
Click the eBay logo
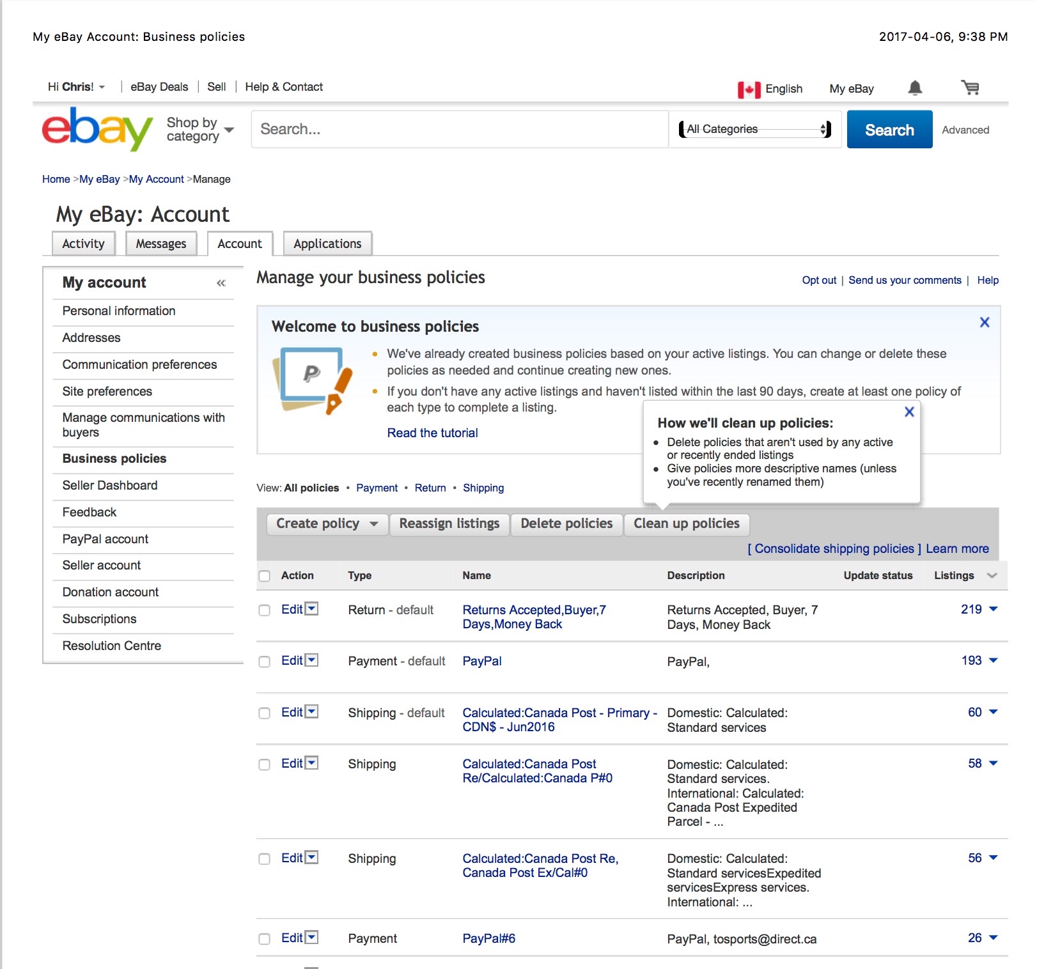pos(97,128)
